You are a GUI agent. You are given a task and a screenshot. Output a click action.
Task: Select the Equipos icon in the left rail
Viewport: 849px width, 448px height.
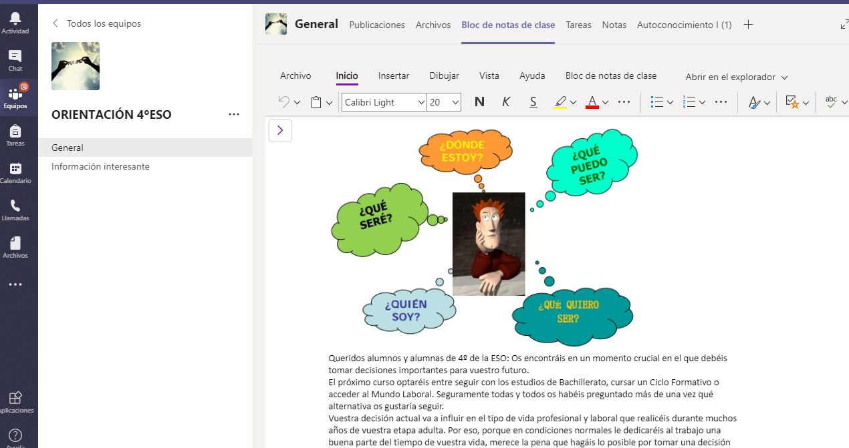[15, 97]
